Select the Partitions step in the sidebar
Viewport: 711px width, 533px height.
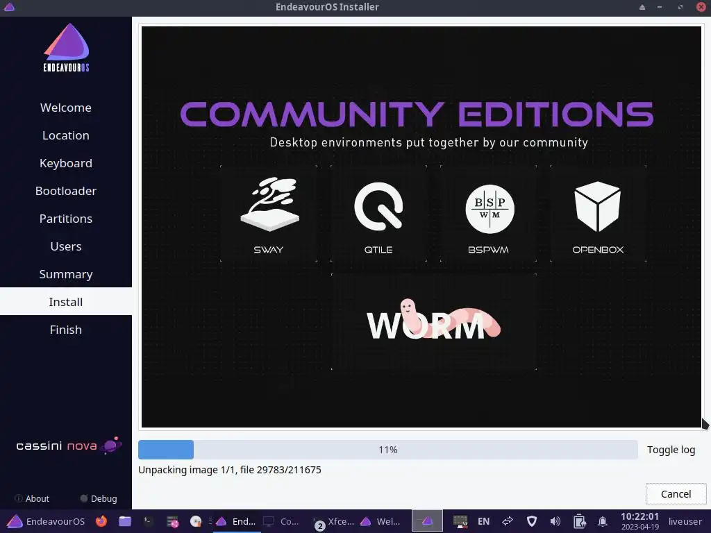[66, 219]
